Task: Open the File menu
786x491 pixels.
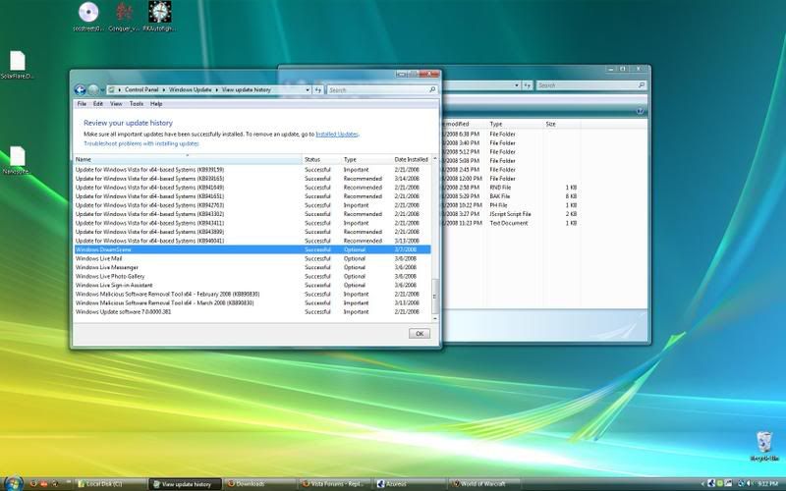Action: coord(82,104)
